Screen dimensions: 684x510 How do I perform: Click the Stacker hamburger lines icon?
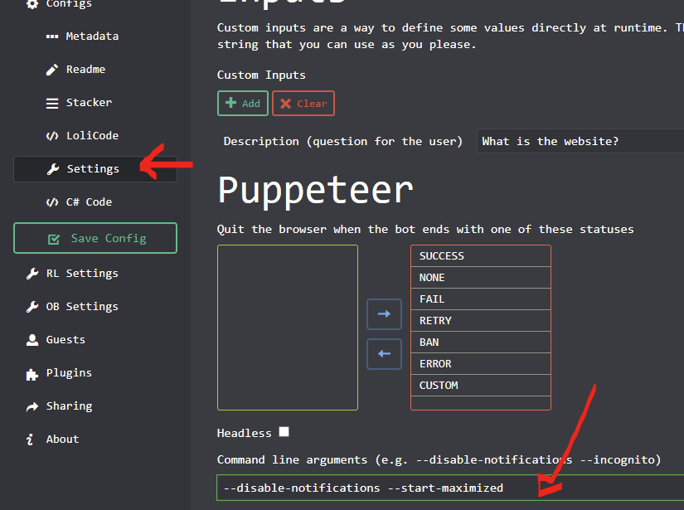coord(52,103)
